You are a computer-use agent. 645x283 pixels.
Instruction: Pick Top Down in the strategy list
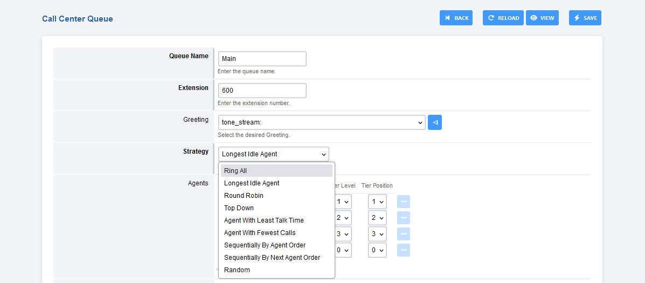click(239, 208)
